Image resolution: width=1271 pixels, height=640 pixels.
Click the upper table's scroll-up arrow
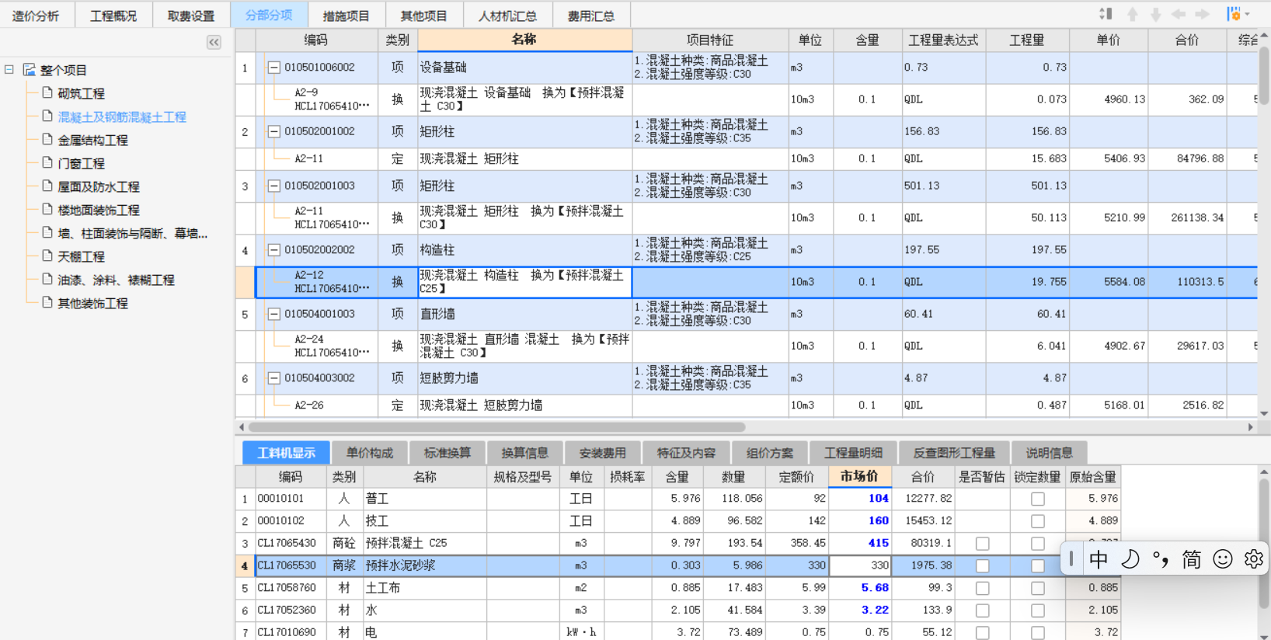pos(1264,36)
